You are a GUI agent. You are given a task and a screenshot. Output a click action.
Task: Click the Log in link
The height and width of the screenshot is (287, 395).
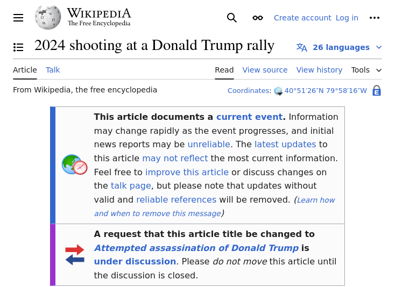[x=347, y=18]
